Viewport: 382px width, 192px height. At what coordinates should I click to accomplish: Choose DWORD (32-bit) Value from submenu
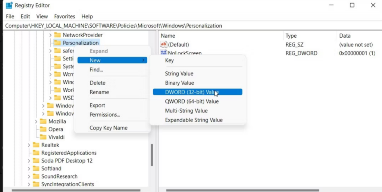[192, 92]
